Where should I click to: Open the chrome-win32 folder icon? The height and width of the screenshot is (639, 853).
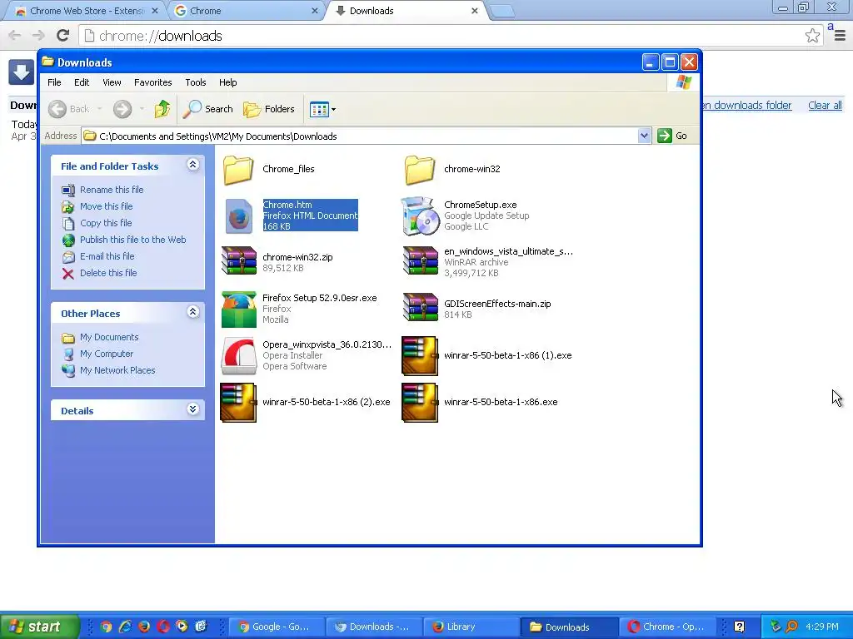point(420,170)
